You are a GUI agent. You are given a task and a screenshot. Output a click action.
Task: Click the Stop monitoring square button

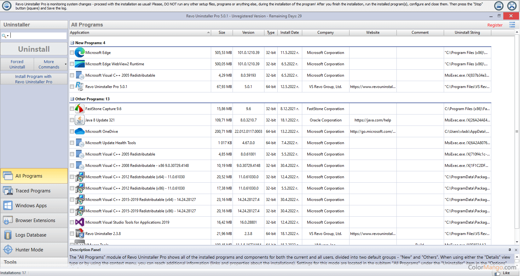(499, 6)
